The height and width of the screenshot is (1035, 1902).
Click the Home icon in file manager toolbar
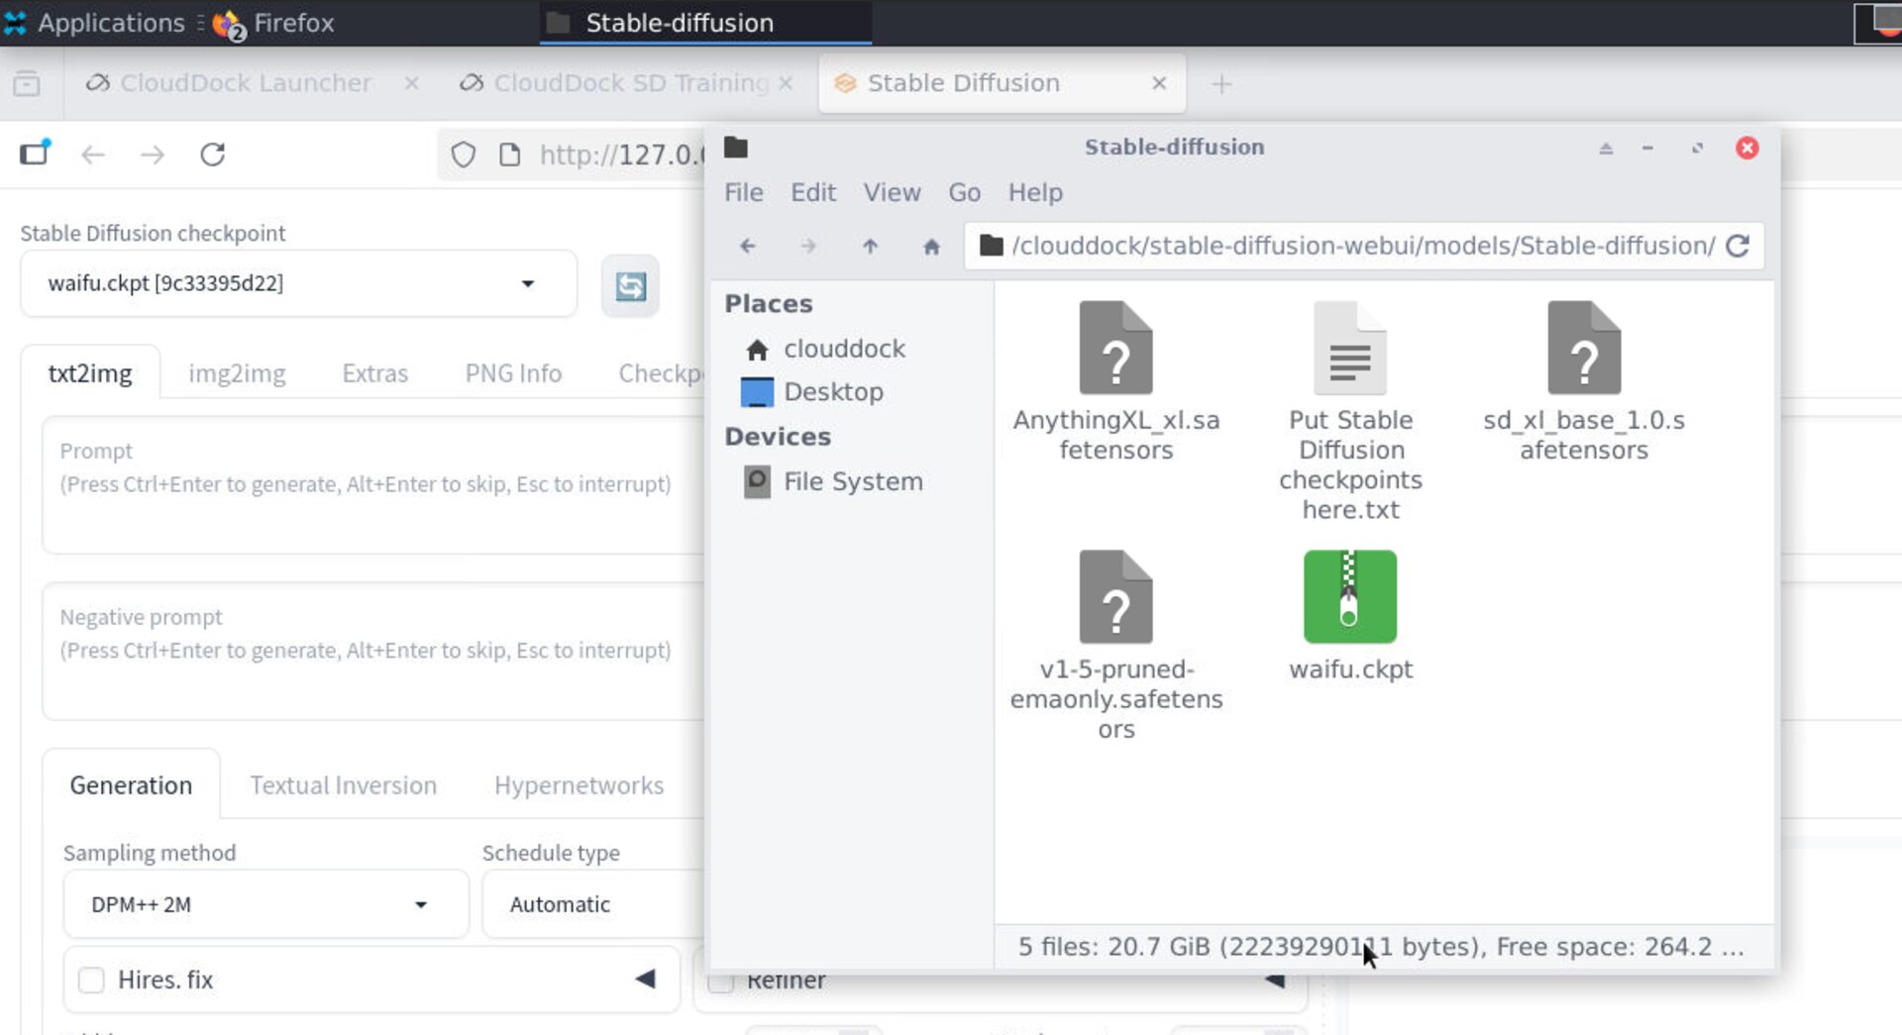[x=931, y=247]
